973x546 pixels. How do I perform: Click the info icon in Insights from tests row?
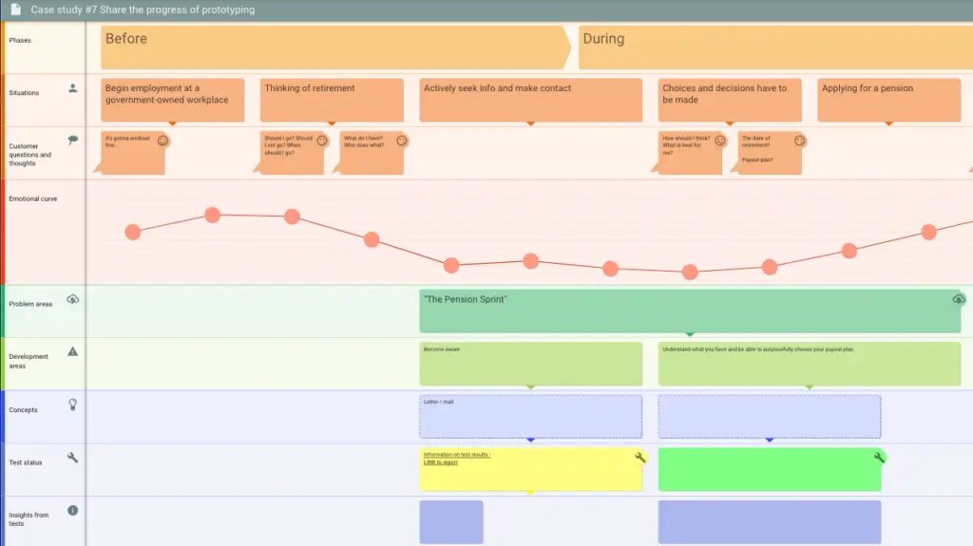[x=72, y=511]
